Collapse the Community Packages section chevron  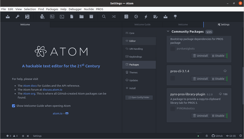pos(168,31)
